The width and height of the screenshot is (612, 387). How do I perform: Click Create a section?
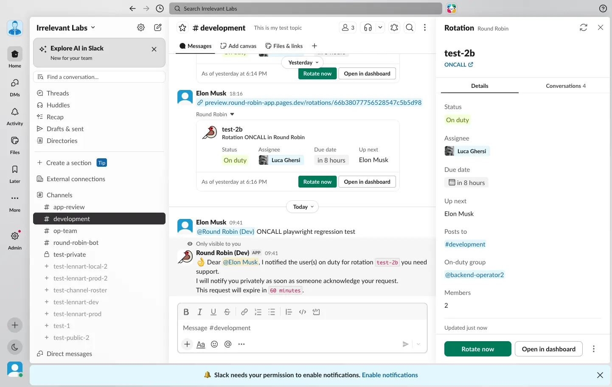[x=68, y=163]
